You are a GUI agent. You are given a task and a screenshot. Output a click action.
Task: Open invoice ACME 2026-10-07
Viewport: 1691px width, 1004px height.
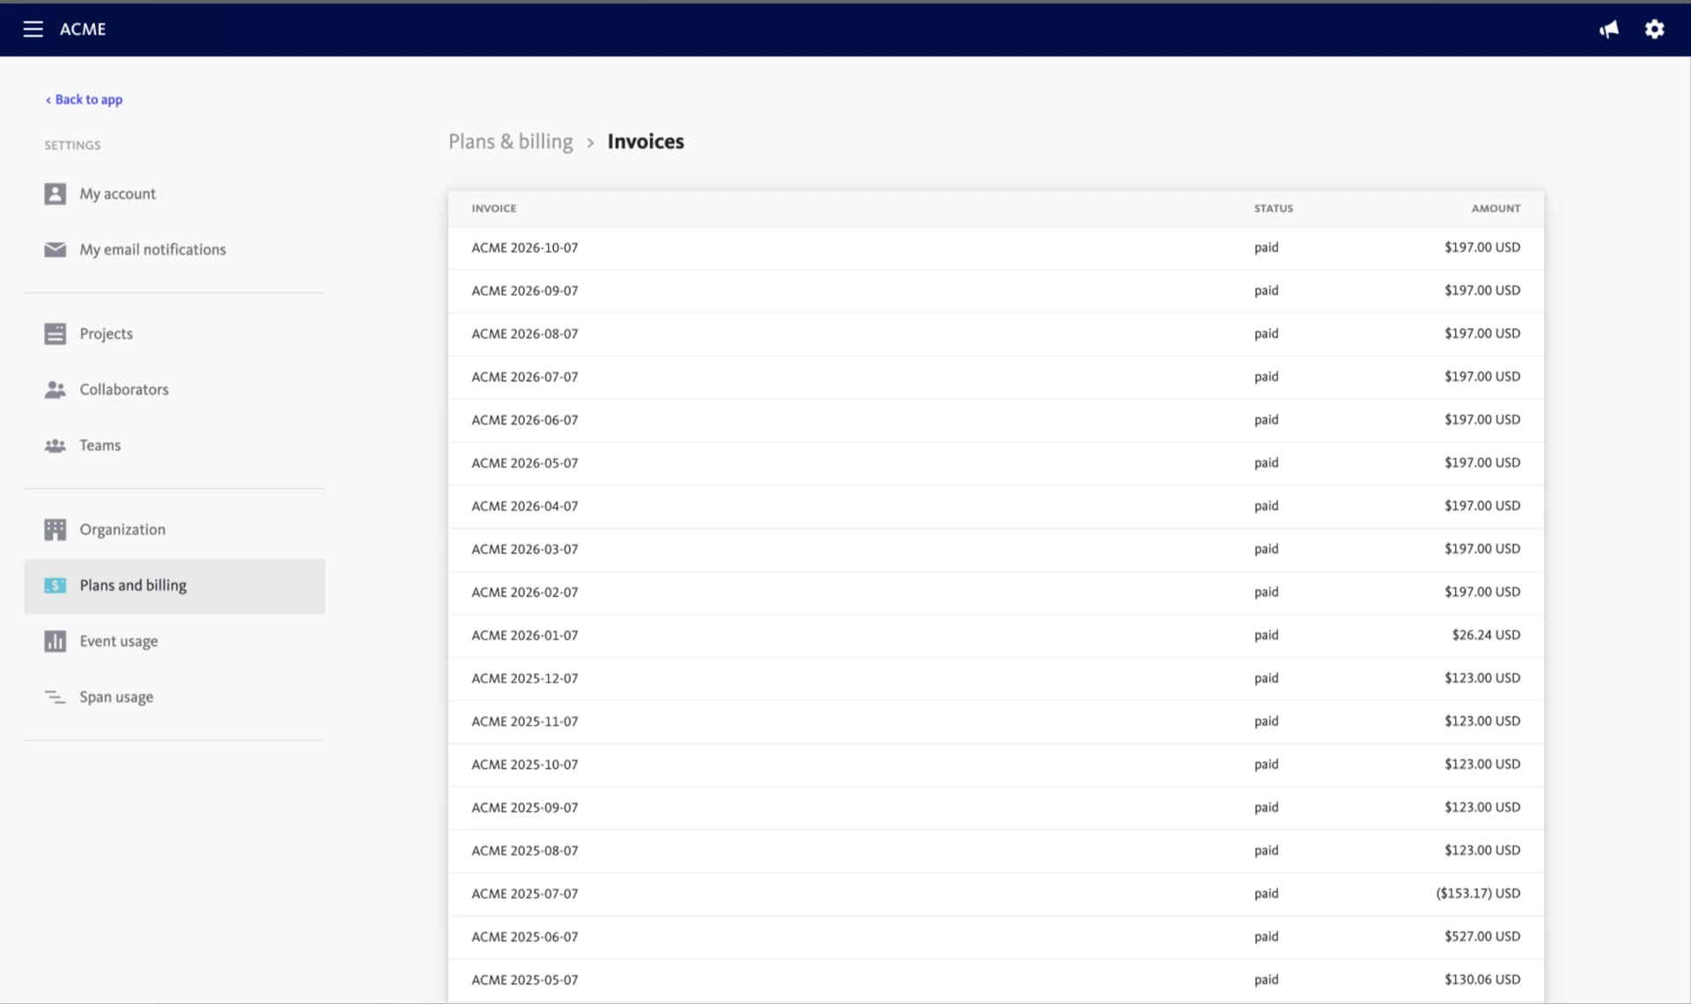(x=525, y=247)
